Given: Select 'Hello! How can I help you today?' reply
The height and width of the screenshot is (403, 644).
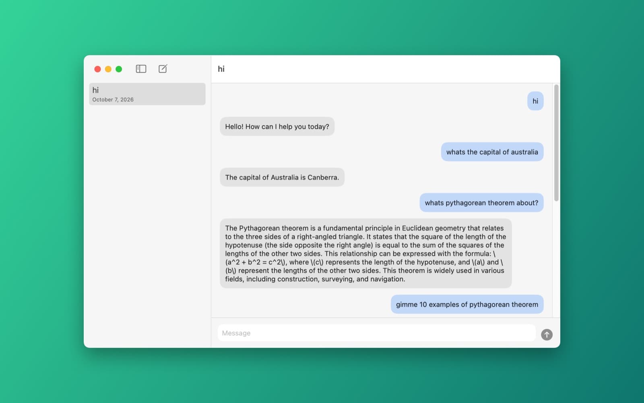Looking at the screenshot, I should click(277, 127).
